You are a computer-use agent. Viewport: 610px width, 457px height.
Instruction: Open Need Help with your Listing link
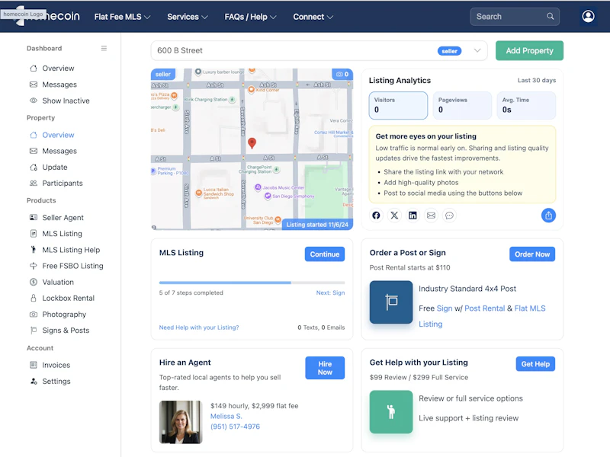pyautogui.click(x=199, y=328)
